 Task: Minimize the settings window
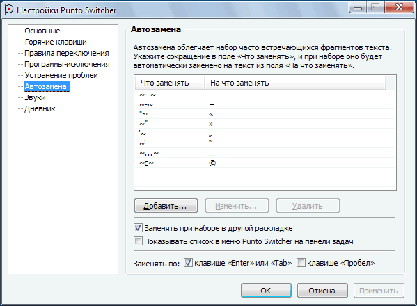point(358,7)
